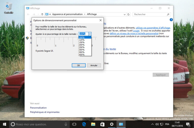Collapse the percentage combo box arrow
Screen dimensions: 194x128
[x=90, y=34]
